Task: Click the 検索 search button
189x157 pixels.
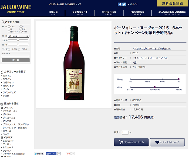Action: [16, 60]
